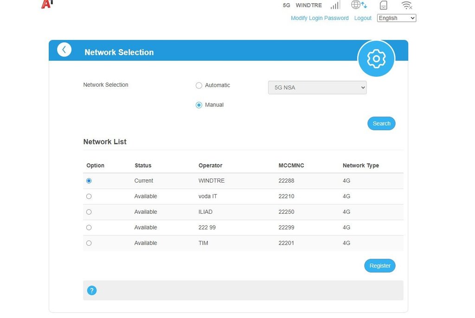Click the red A1 logo
Image resolution: width=475 pixels, height=318 pixels.
(46, 4)
